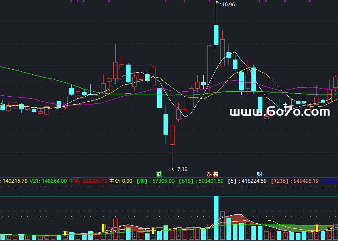
Task: Select the yellow 榜 marker icon
Action: [215, 174]
